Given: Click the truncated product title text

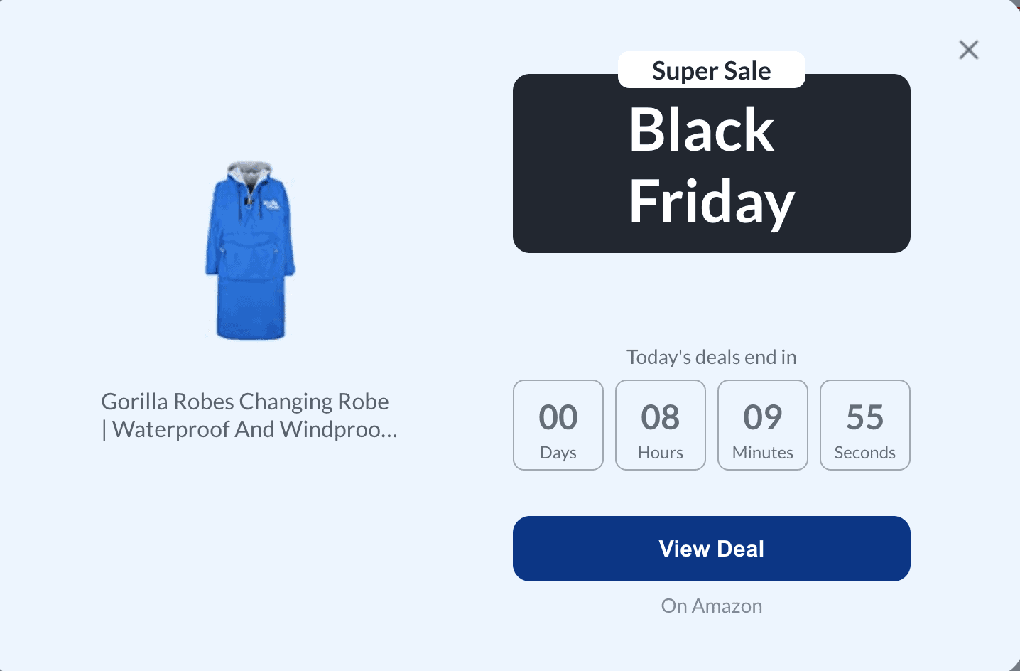Looking at the screenshot, I should [x=249, y=415].
